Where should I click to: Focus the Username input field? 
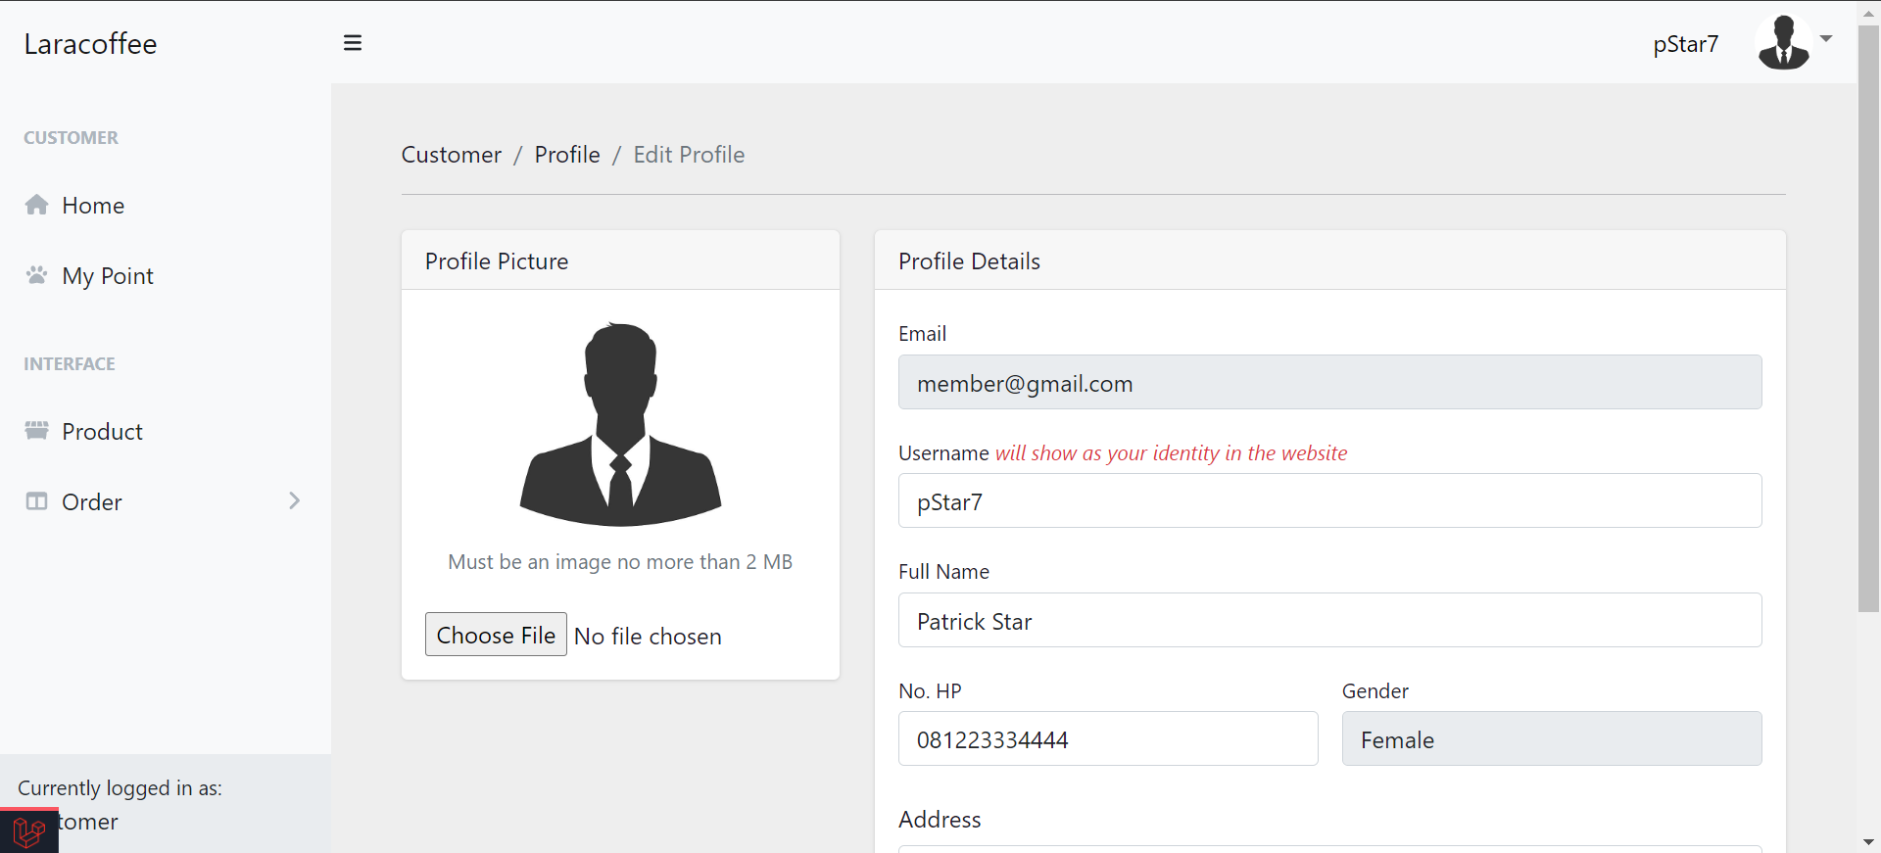click(x=1329, y=501)
